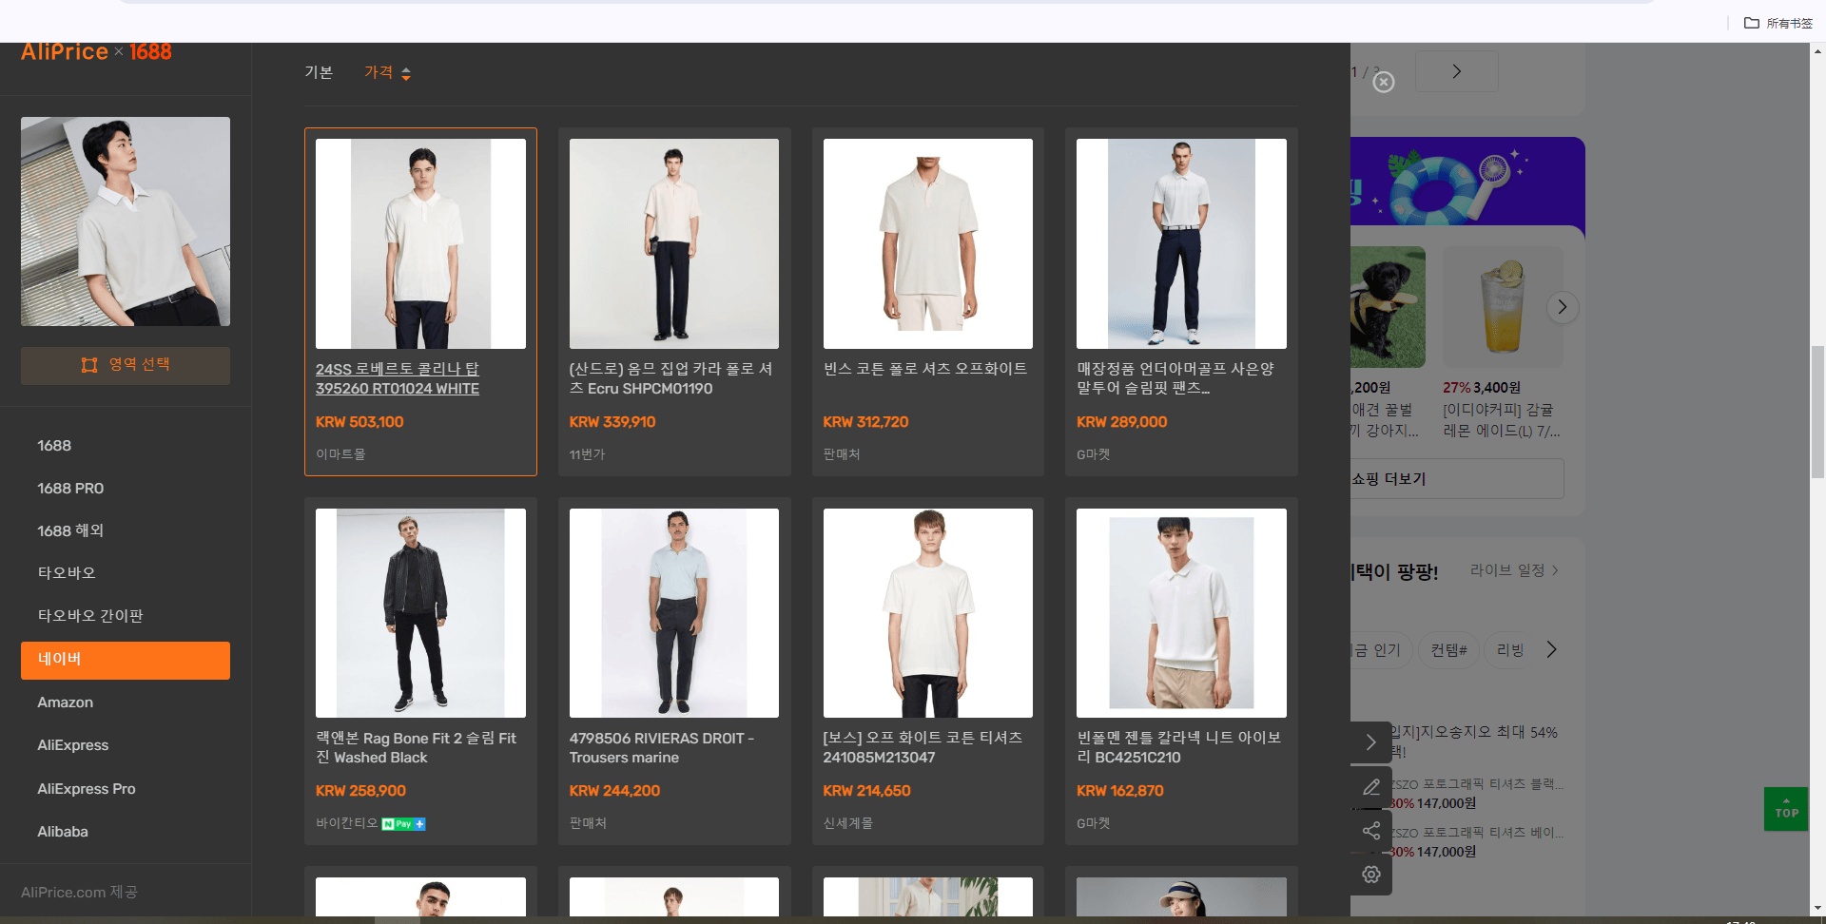1826x924 pixels.
Task: Click the AliPrice 1688 logo
Action: (x=96, y=52)
